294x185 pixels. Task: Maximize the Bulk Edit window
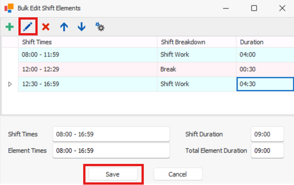coord(254,8)
